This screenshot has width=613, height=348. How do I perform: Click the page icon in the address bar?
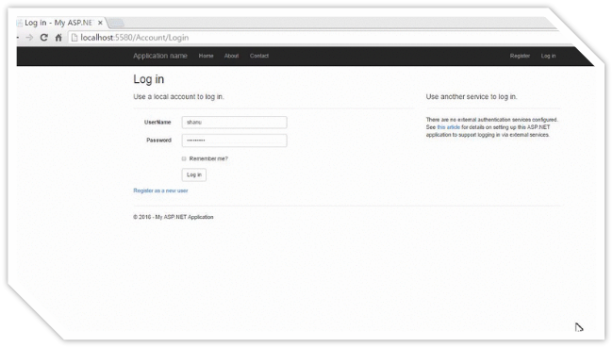75,38
